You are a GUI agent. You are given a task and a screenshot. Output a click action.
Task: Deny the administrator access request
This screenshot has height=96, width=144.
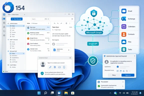click(x=114, y=75)
